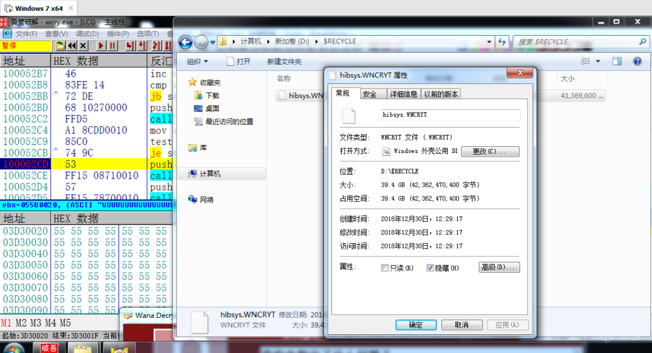The width and height of the screenshot is (652, 353).
Task: Click the file name field hibsys.WNCRYT
Action: click(x=451, y=115)
